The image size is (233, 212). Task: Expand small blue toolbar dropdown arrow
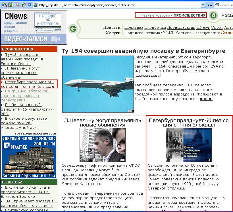point(30,5)
